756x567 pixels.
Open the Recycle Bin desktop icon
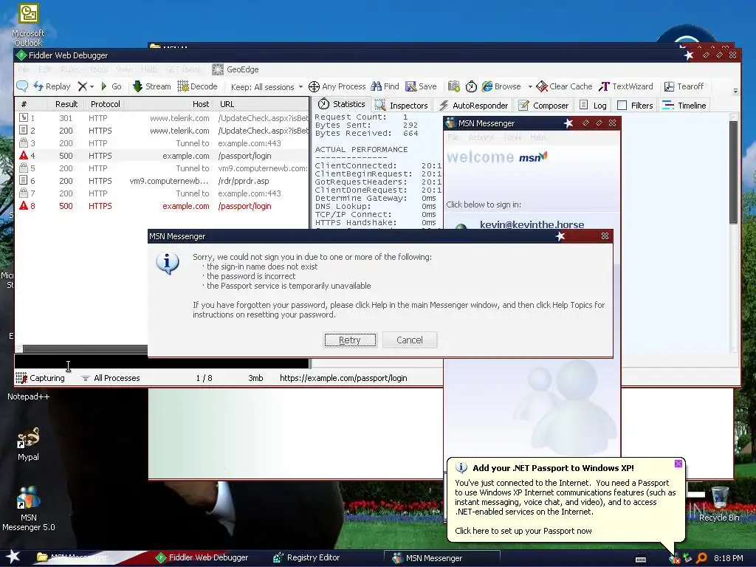(x=719, y=504)
